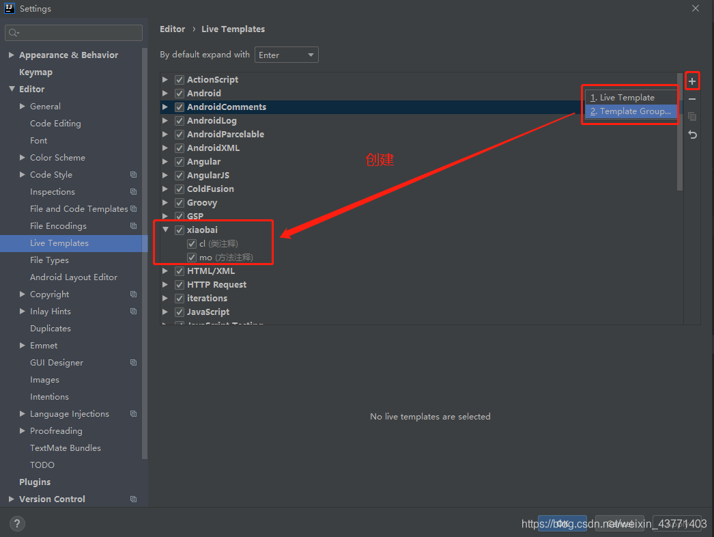The image size is (714, 537).
Task: Collapse the Editor settings section
Action: (x=12, y=89)
